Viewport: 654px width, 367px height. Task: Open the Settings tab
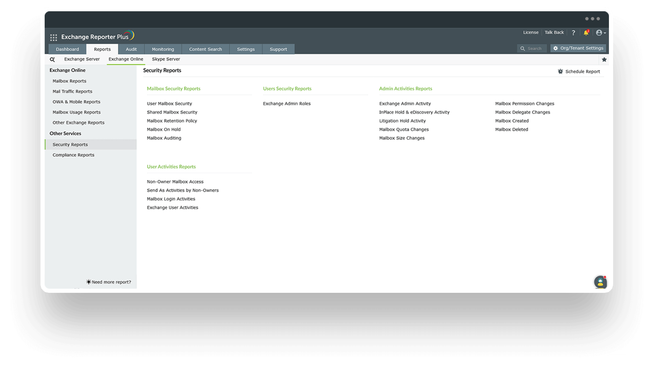(246, 49)
